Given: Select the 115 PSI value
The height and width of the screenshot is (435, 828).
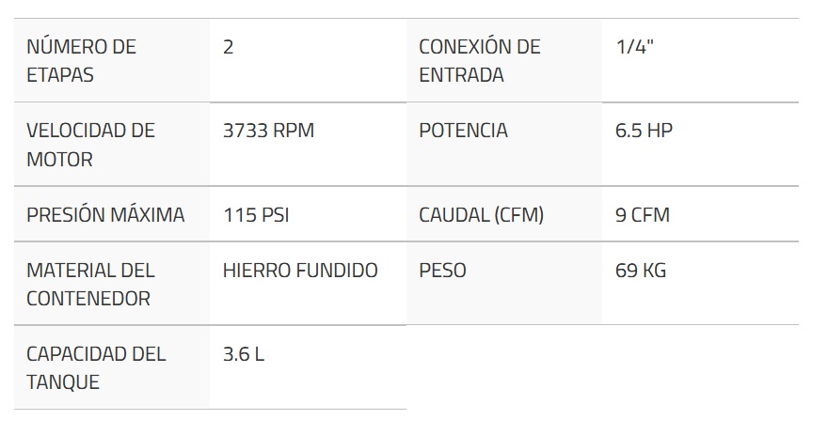Looking at the screenshot, I should pos(256,215).
